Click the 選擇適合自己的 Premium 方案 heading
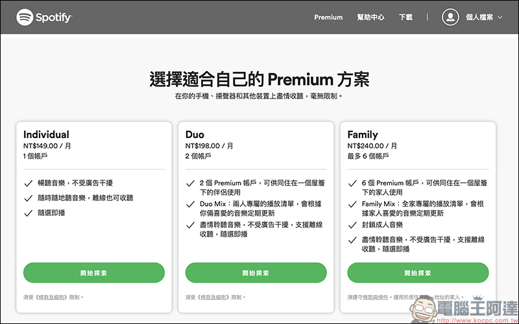Screen dimensions: 519x324 259,79
